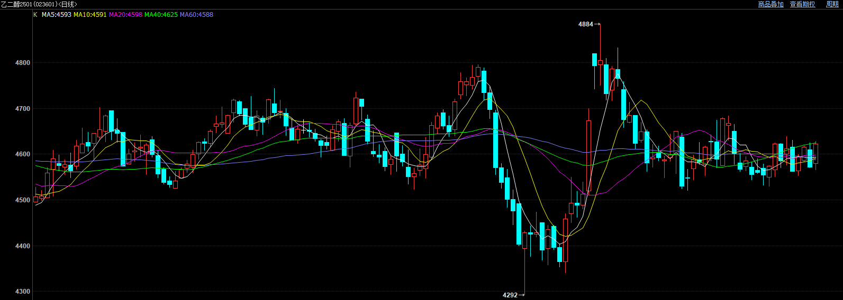Click the 4500 price axis label
843x300 pixels.
[x=23, y=200]
